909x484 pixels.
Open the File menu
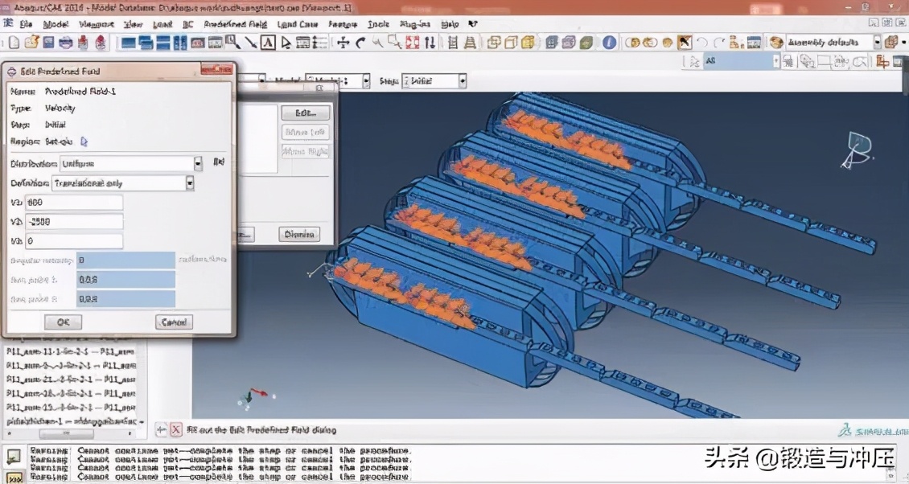(26, 24)
